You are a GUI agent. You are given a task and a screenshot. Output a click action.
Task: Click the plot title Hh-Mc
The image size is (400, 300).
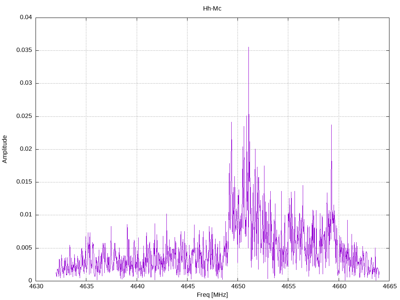212,8
